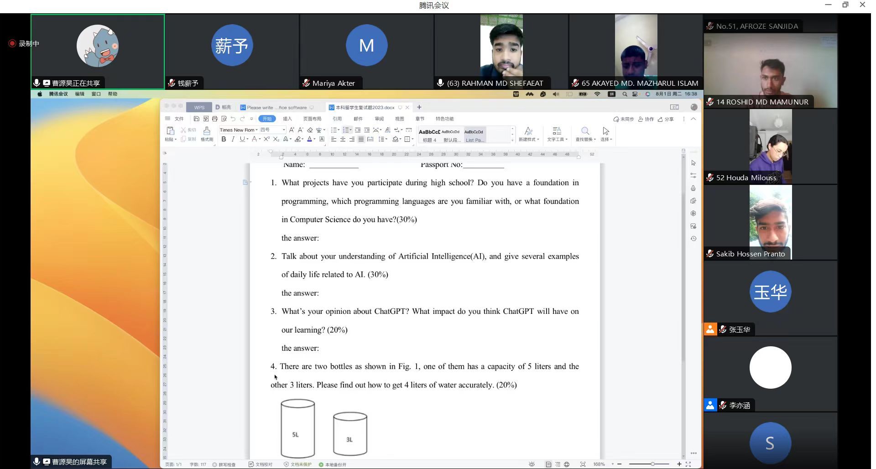Click the Paste clipboard icon
The width and height of the screenshot is (876, 469).
(170, 131)
